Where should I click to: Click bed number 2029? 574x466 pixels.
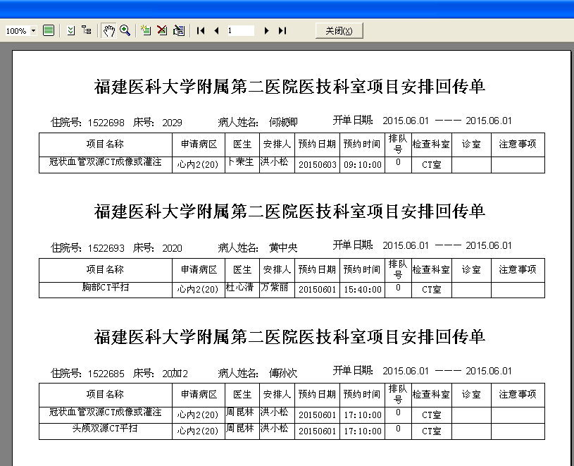click(x=172, y=123)
